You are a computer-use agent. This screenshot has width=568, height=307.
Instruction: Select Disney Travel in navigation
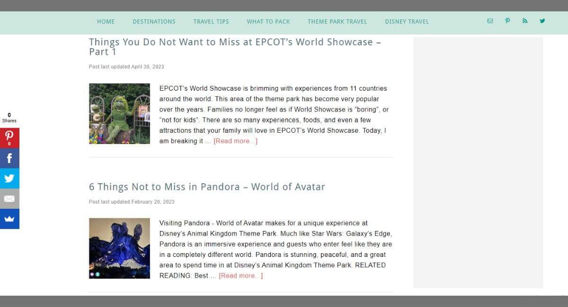[x=407, y=21]
